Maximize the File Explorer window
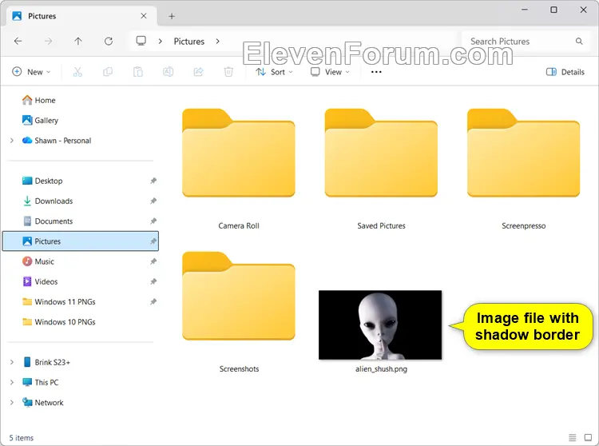 [x=554, y=10]
